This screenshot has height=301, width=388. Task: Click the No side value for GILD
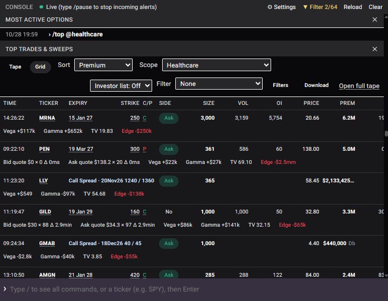[x=169, y=212]
